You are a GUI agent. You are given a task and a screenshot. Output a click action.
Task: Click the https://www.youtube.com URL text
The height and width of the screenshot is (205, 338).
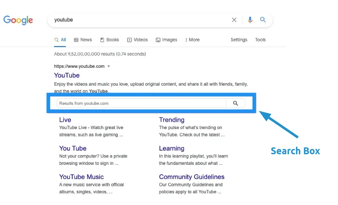[79, 66]
